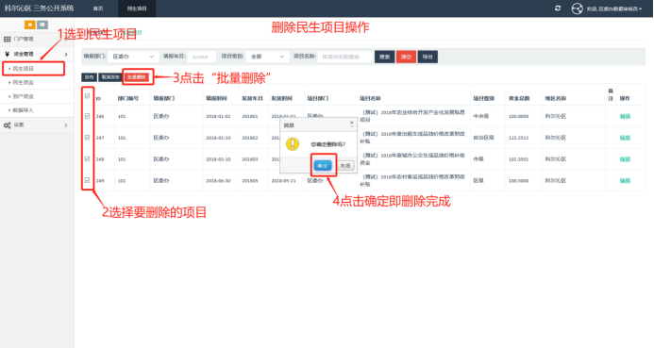
Task: Click the 搜索 button
Action: [x=384, y=57]
